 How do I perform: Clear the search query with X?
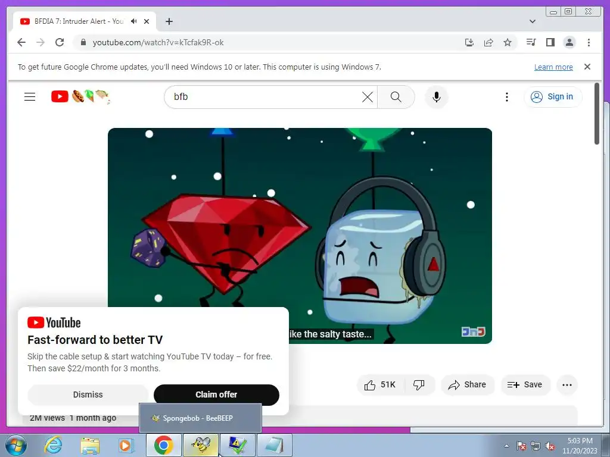coord(367,97)
